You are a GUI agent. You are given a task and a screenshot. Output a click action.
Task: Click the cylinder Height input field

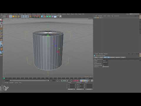click(x=105, y=62)
